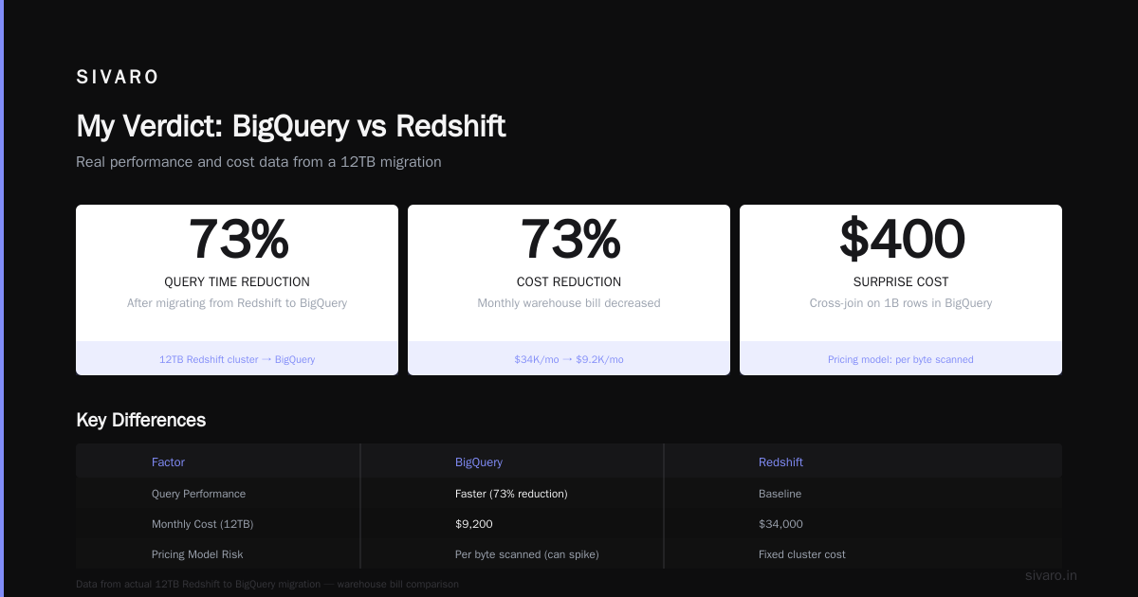Click the $9,200 BigQuery cost cell

point(474,524)
